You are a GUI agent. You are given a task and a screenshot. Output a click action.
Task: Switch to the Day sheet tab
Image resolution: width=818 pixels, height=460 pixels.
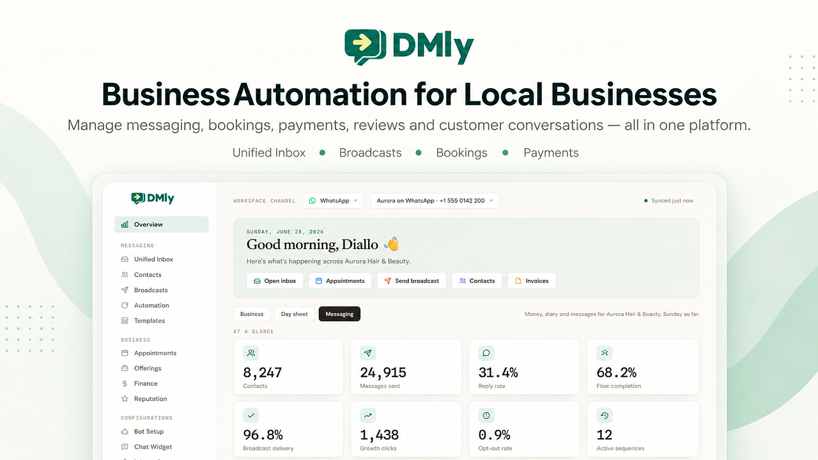point(295,314)
